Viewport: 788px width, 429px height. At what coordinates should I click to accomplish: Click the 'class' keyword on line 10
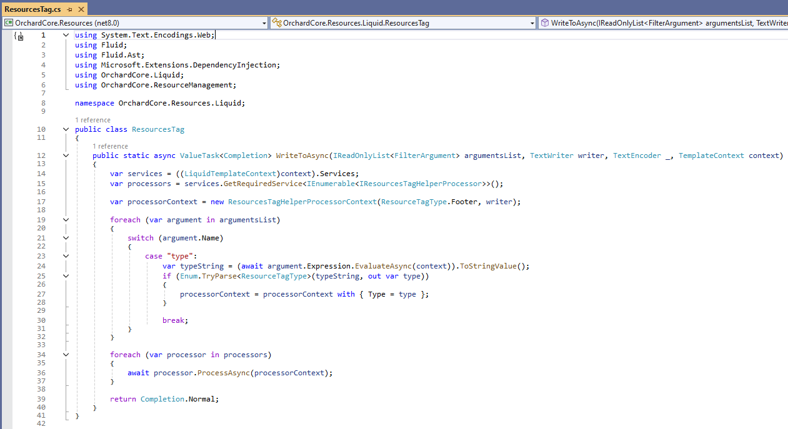click(x=116, y=129)
